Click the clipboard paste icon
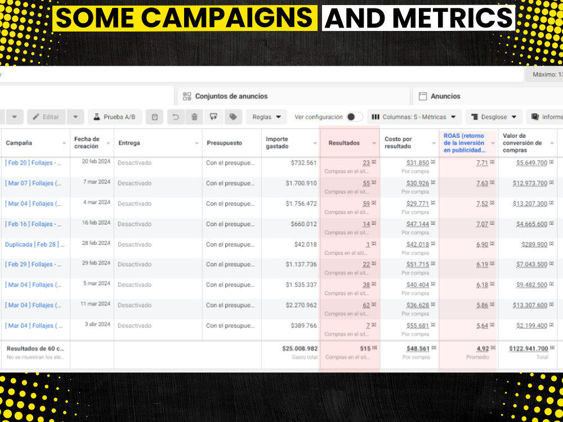 click(x=155, y=117)
